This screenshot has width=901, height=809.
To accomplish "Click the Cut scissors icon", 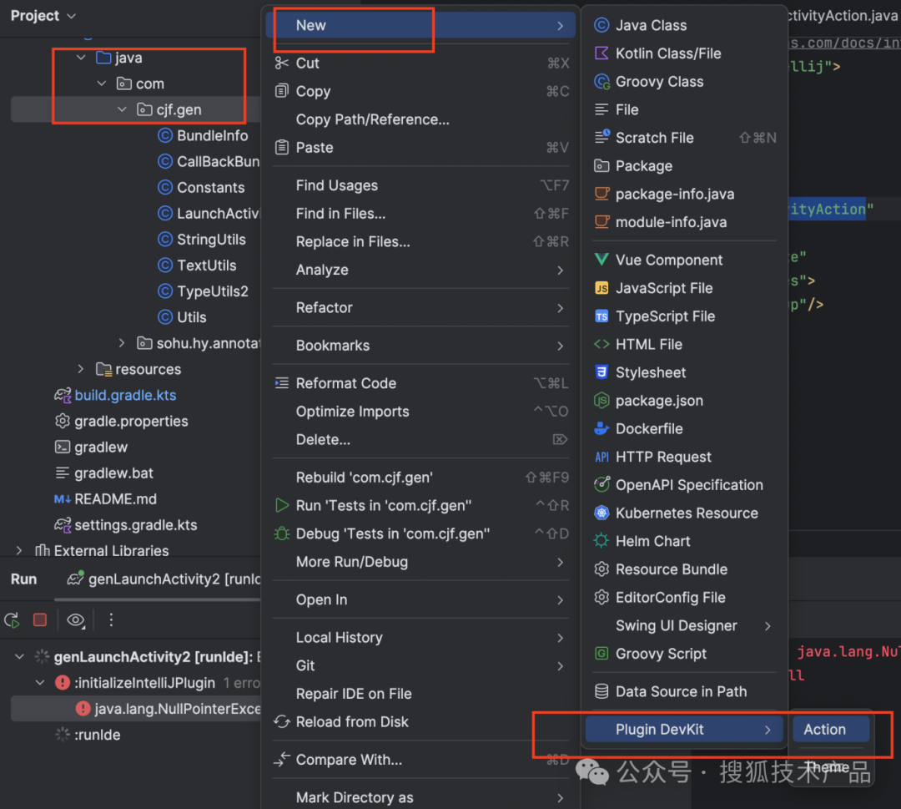I will tap(282, 63).
